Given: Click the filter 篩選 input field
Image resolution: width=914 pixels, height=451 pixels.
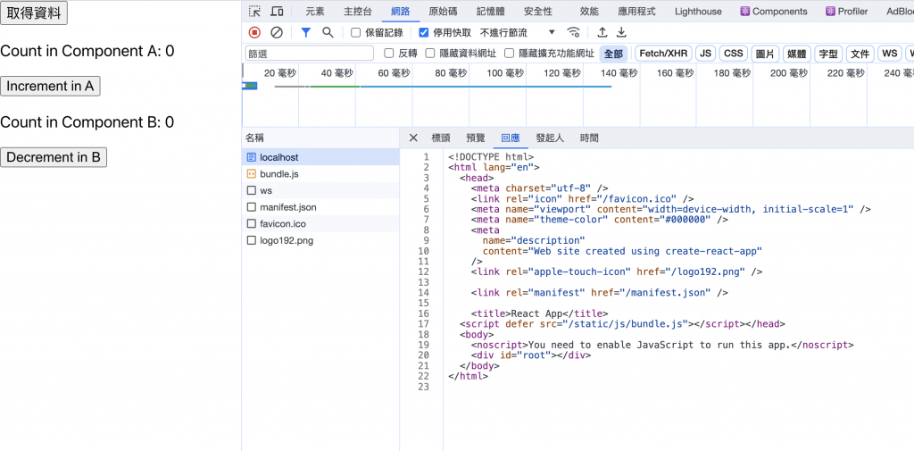Looking at the screenshot, I should [x=310, y=54].
